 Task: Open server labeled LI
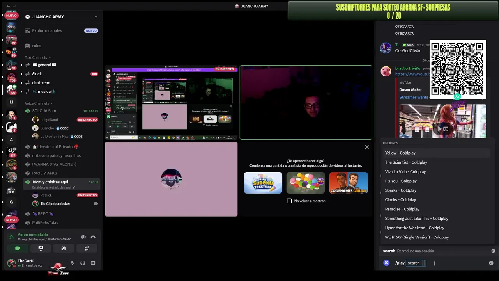pos(11,102)
